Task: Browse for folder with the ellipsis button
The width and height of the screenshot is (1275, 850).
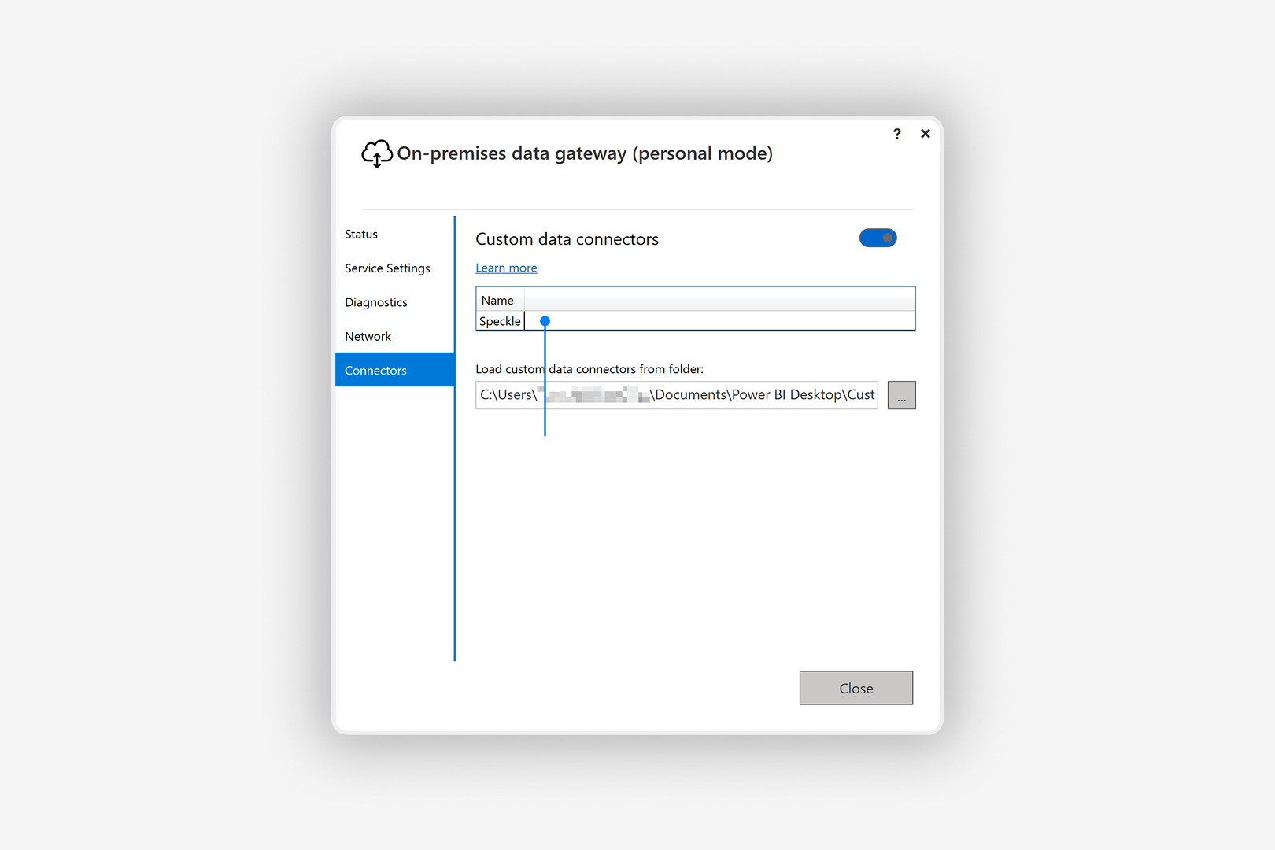Action: coord(902,395)
